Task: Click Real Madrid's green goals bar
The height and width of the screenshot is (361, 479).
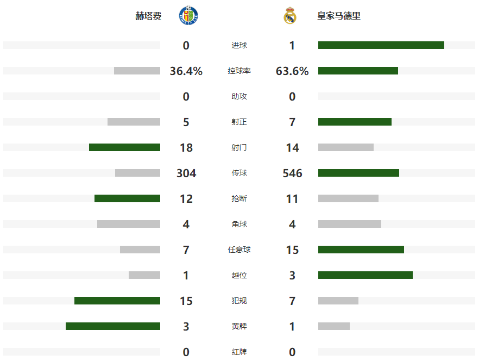Action: (x=381, y=45)
